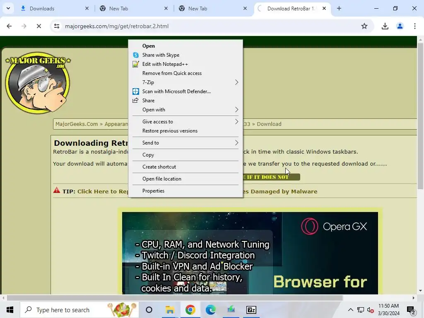Open Cortana circle on taskbar
Viewport: 424px width, 318px height.
tap(149, 310)
